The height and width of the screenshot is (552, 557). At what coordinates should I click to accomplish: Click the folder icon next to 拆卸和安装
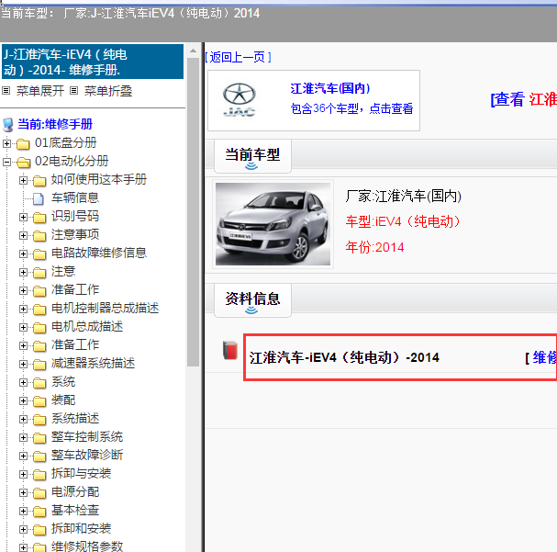39,530
